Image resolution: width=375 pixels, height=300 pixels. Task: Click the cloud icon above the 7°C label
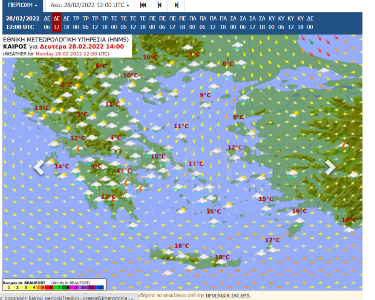187,47
